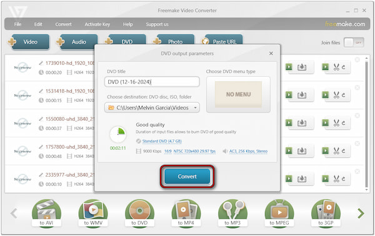Open the Help menu
This screenshot has height=236, width=375.
pyautogui.click(x=127, y=24)
